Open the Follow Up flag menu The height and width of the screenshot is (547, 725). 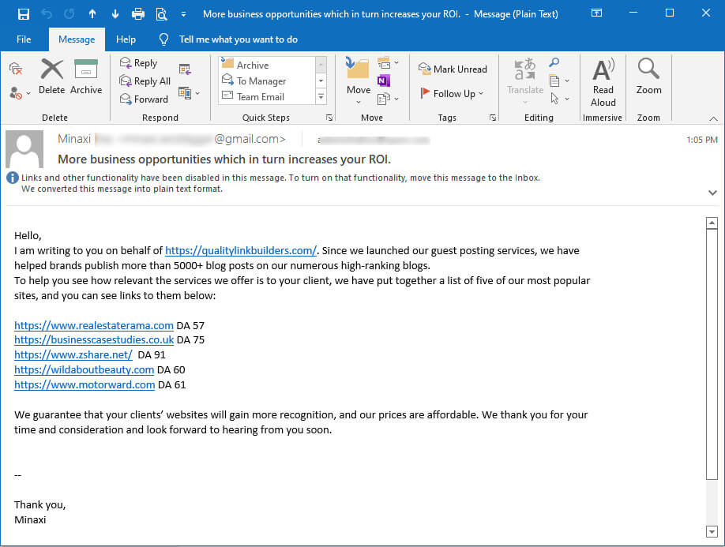pos(453,93)
